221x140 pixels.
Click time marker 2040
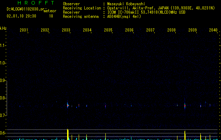click(x=213, y=30)
